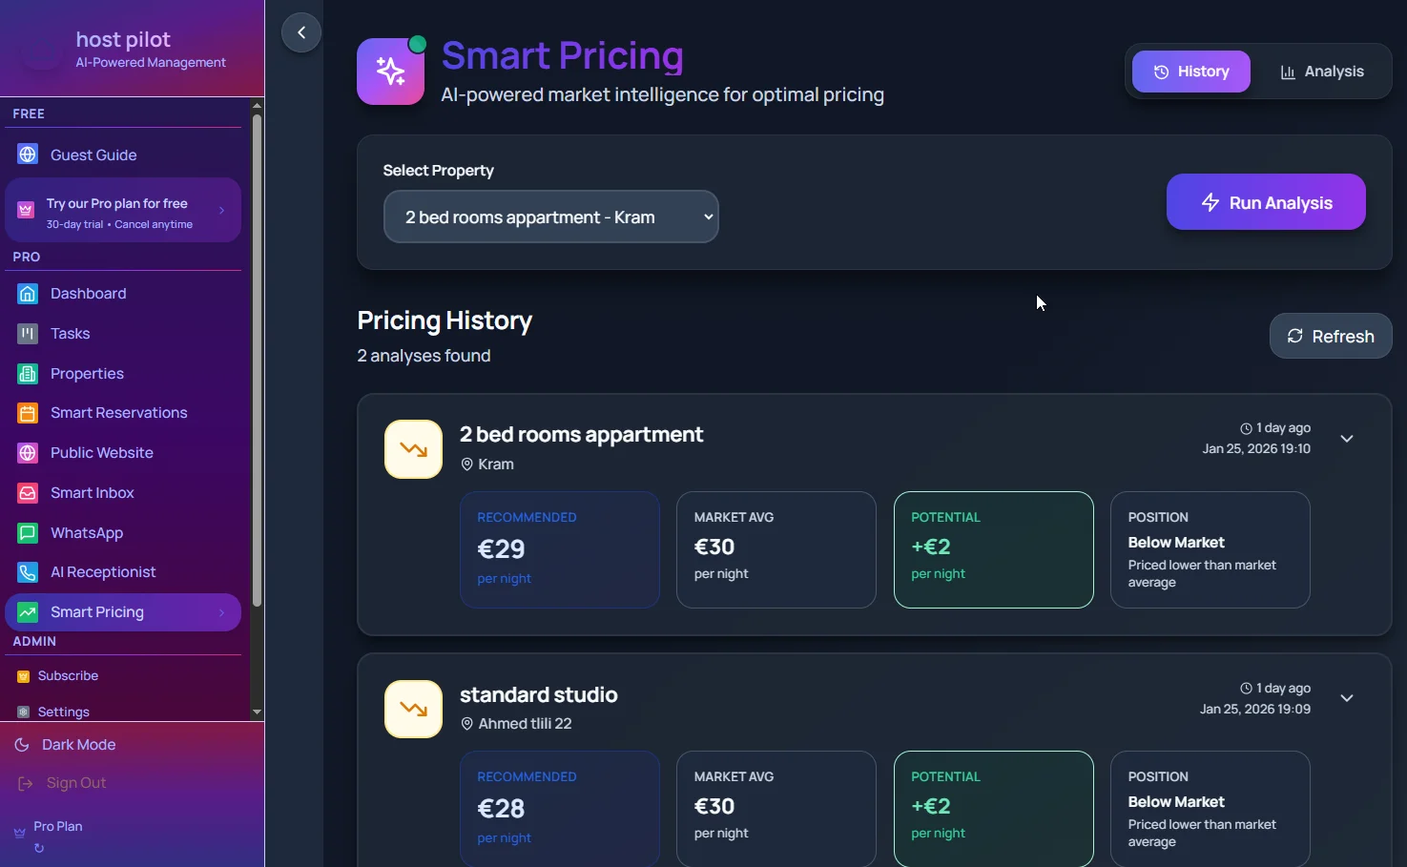Select the Smart Reservations sidebar icon
This screenshot has width=1407, height=867.
coord(27,412)
